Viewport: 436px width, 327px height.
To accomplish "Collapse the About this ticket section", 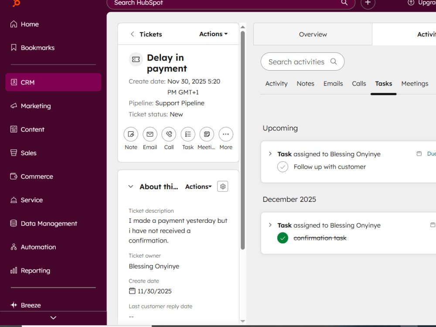I will tap(131, 186).
